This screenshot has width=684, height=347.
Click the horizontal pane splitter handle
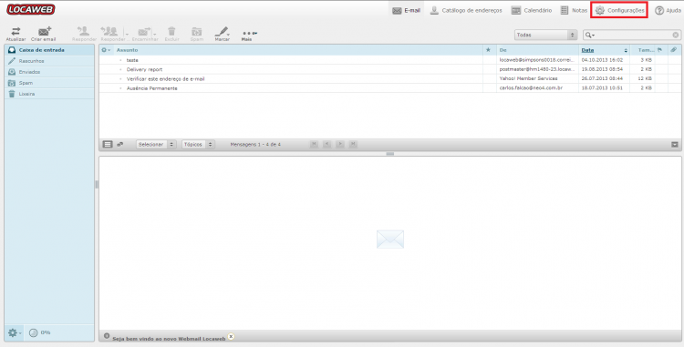click(x=390, y=154)
